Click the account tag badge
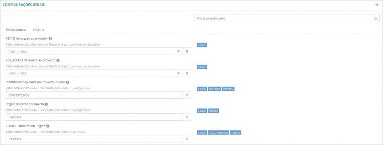The image size is (383, 145). [214, 89]
